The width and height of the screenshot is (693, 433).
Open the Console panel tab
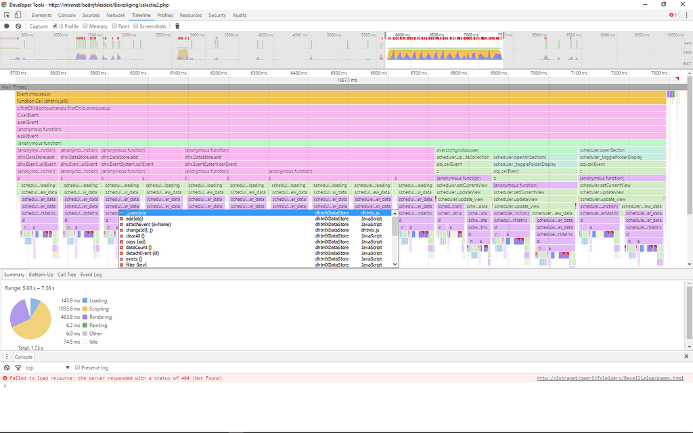tap(67, 15)
